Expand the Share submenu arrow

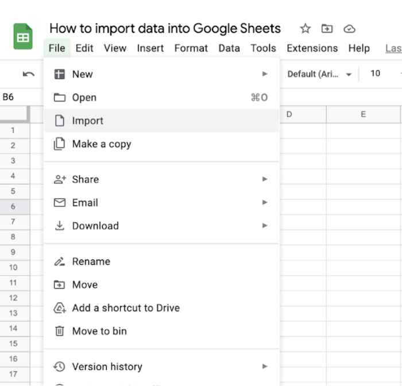click(x=265, y=179)
